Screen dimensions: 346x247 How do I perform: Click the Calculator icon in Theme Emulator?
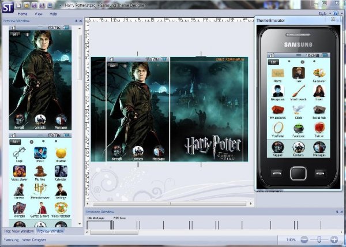(319, 73)
